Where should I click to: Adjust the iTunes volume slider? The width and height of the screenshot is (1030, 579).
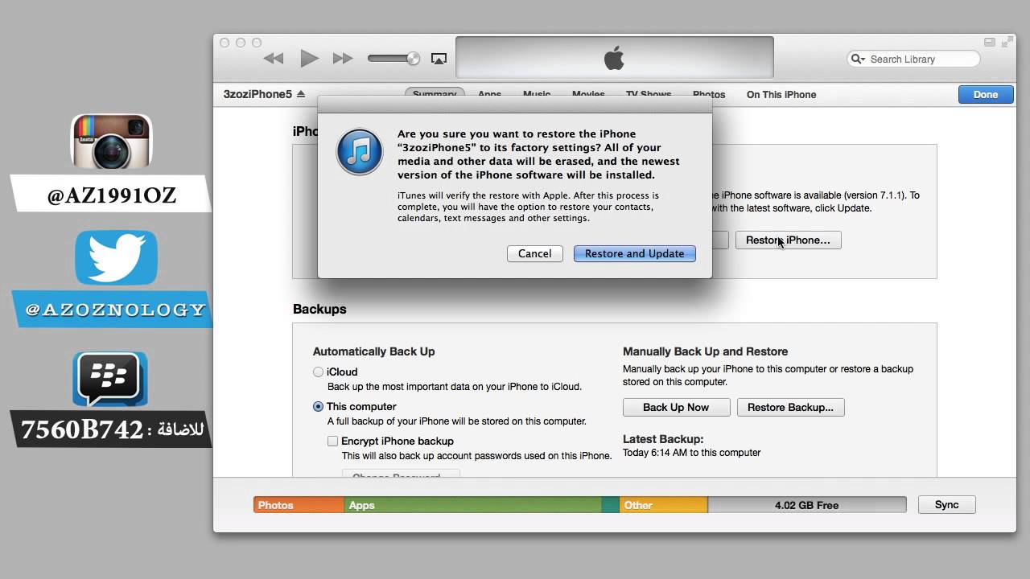[393, 59]
